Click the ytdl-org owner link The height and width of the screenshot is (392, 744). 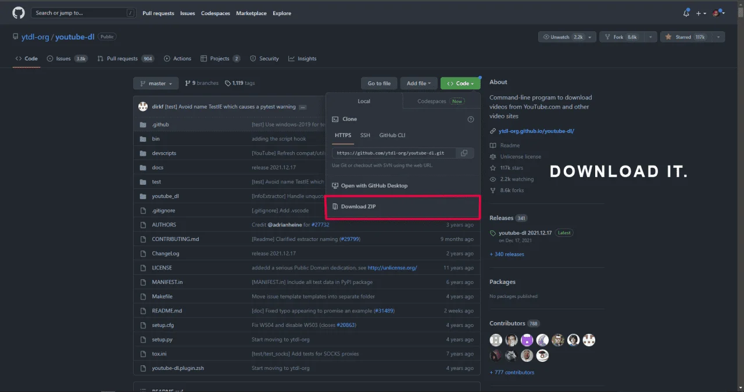point(35,37)
